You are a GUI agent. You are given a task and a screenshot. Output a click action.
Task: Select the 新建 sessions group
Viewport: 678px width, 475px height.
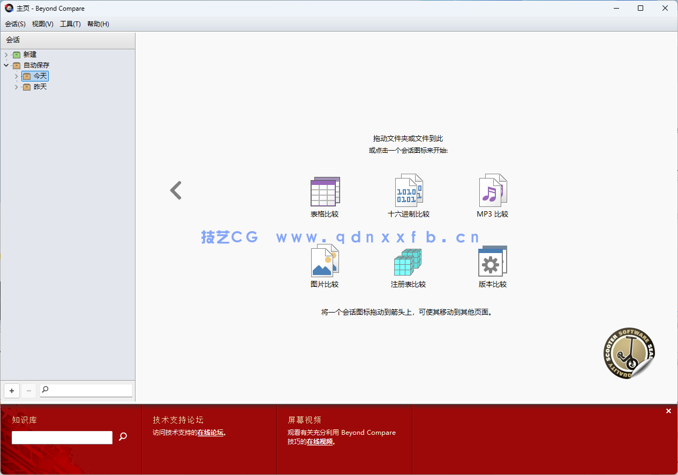[31, 54]
